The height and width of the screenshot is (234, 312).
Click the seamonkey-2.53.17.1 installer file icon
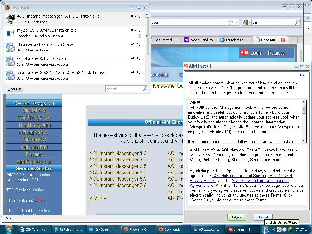click(10, 75)
